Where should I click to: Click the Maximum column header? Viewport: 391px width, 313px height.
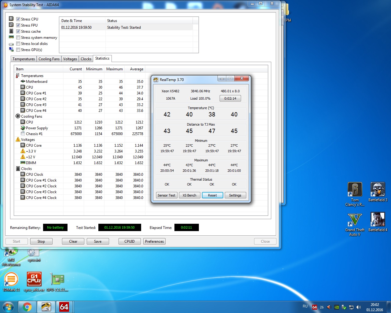[114, 69]
